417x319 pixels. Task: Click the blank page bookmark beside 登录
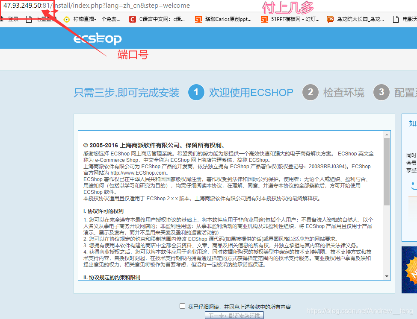coord(28,19)
